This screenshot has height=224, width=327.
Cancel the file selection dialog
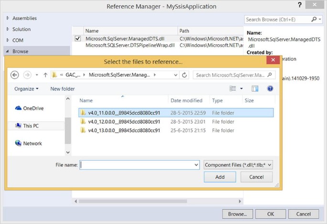pyautogui.click(x=256, y=177)
